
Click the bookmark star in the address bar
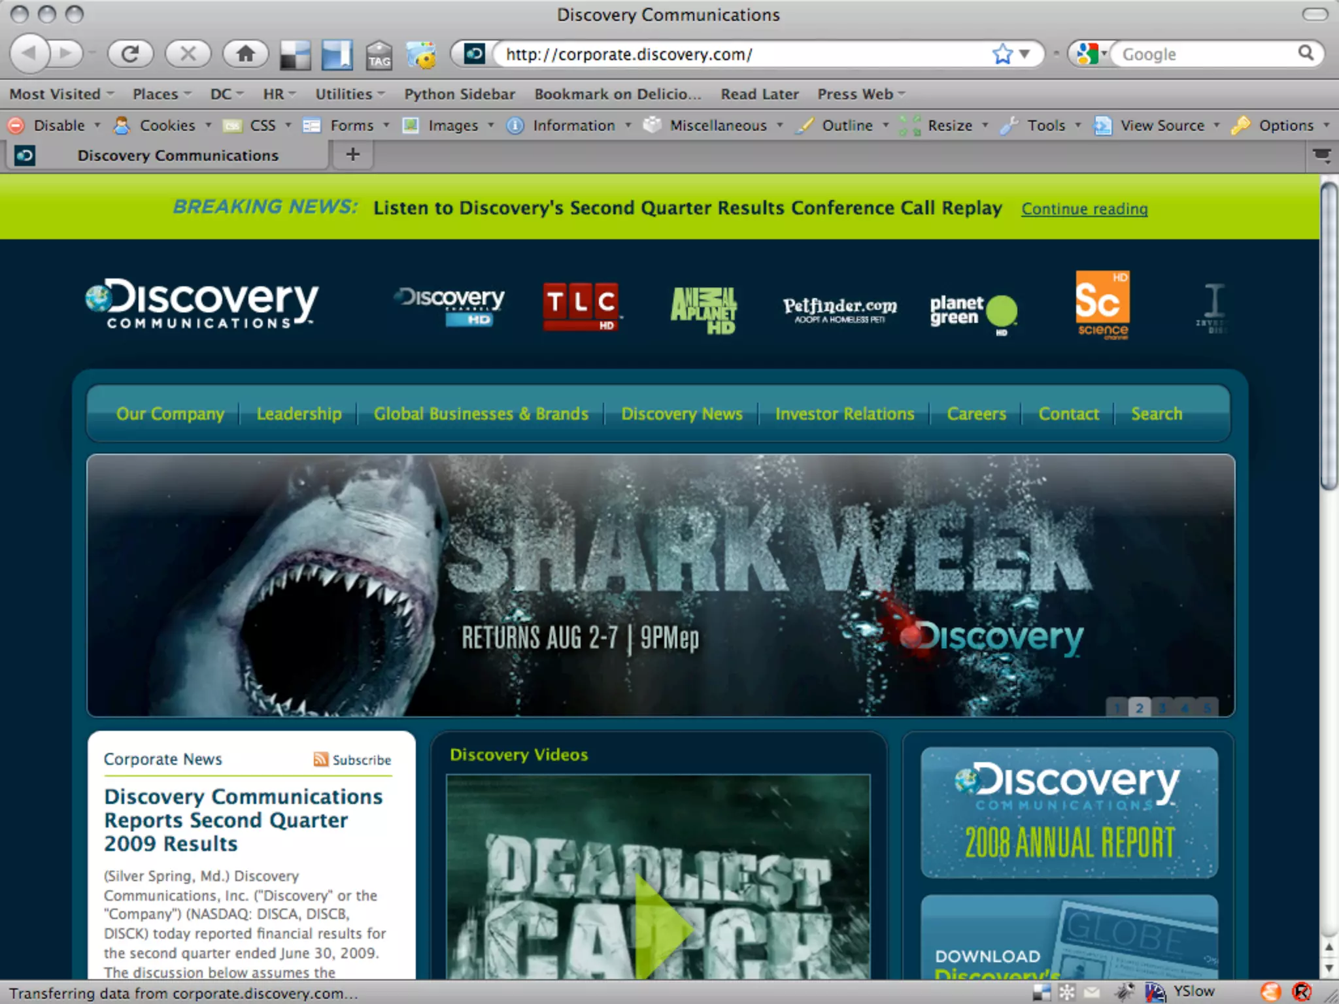tap(1002, 54)
